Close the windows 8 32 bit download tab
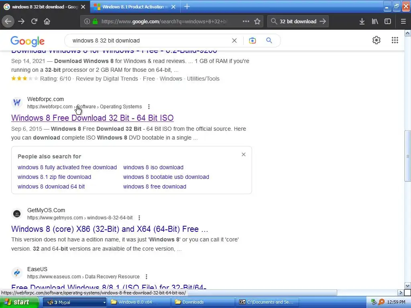 pos(83,7)
